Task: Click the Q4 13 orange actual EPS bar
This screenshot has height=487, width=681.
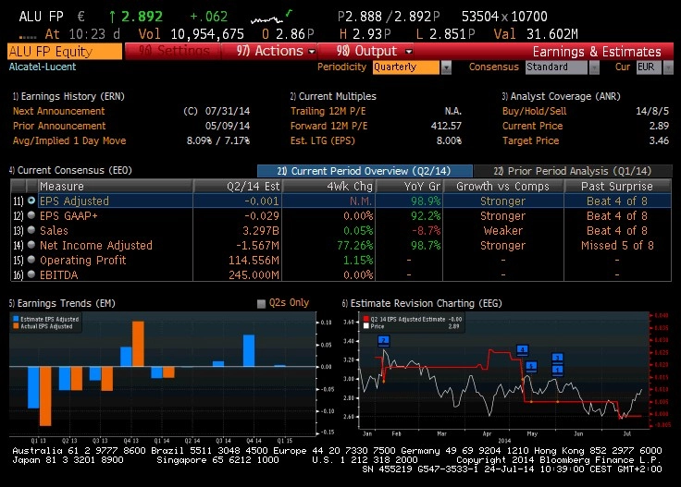Action: click(x=138, y=344)
